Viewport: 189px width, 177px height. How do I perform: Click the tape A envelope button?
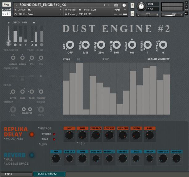pyautogui.click(x=32, y=45)
